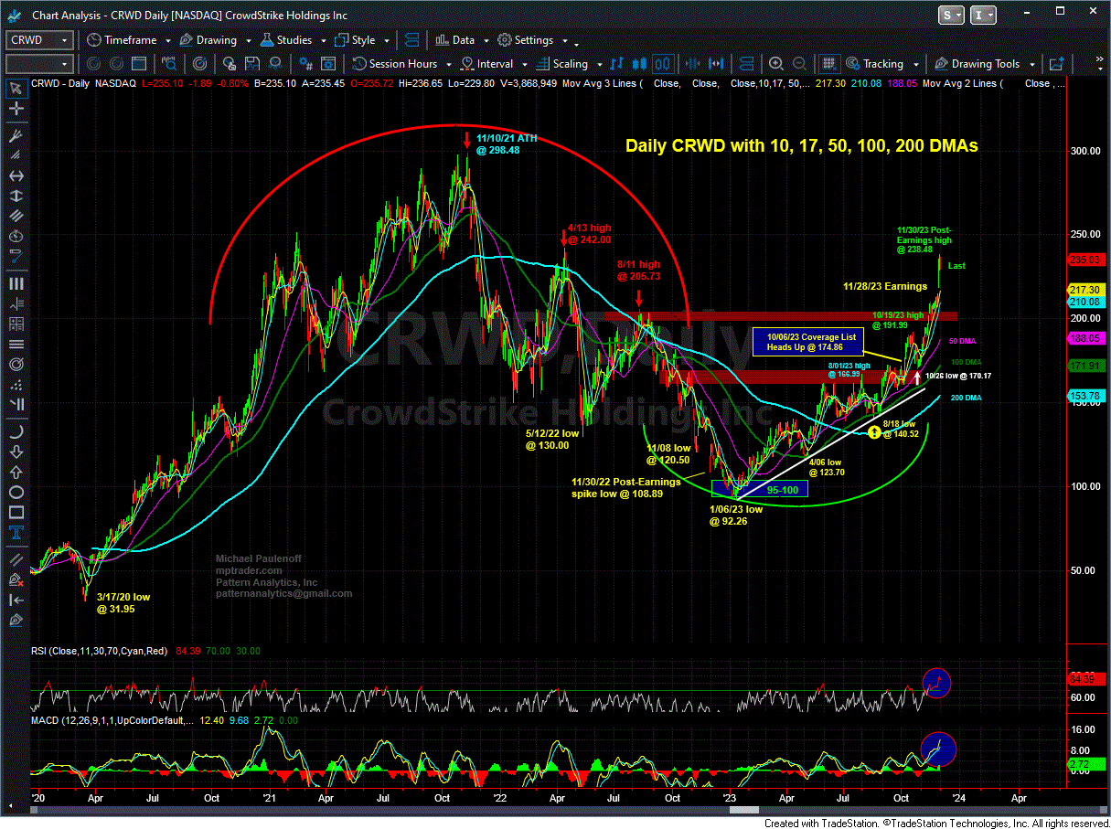Click the zoom out magnifier icon
Viewport: 1111px width, 829px height.
[x=798, y=64]
